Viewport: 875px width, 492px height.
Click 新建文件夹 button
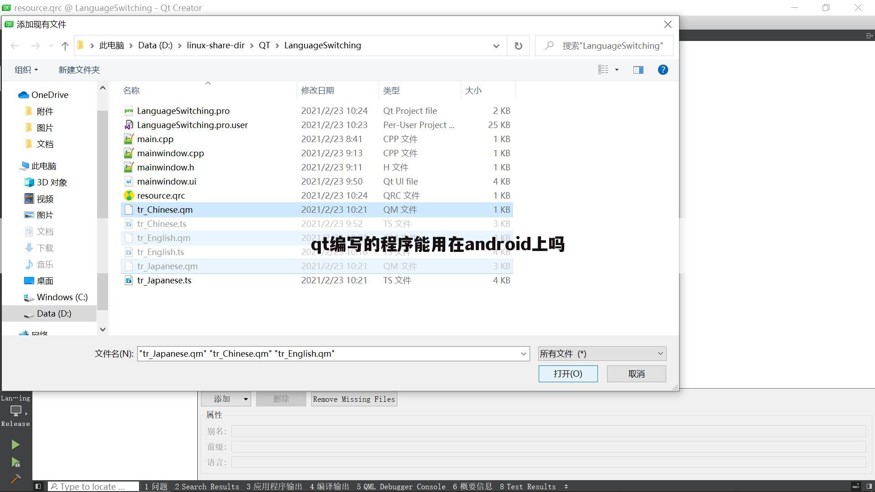click(79, 70)
